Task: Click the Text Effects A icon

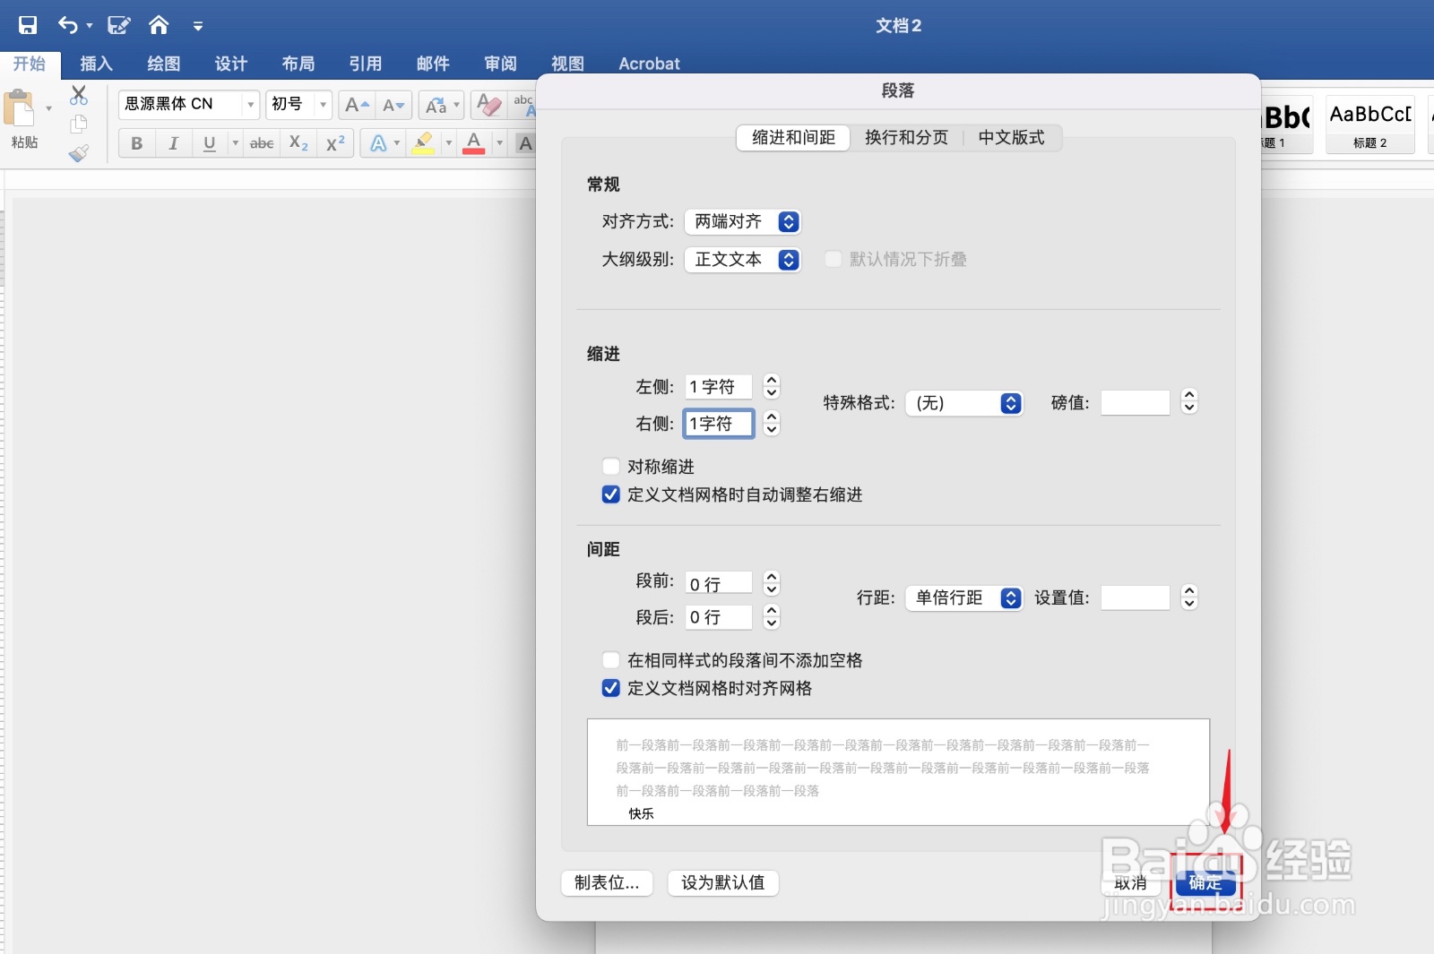Action: [x=378, y=143]
